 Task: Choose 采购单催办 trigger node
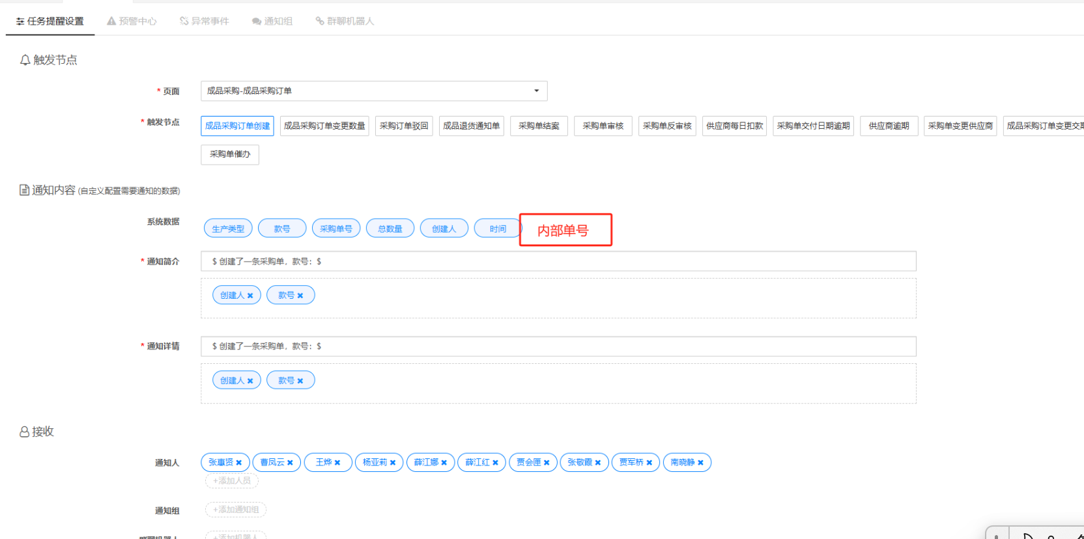[x=229, y=154]
